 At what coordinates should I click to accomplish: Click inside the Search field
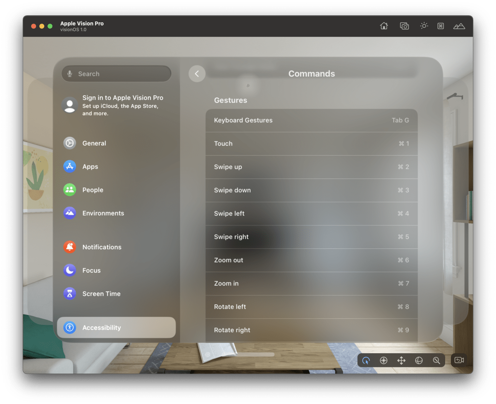click(116, 74)
